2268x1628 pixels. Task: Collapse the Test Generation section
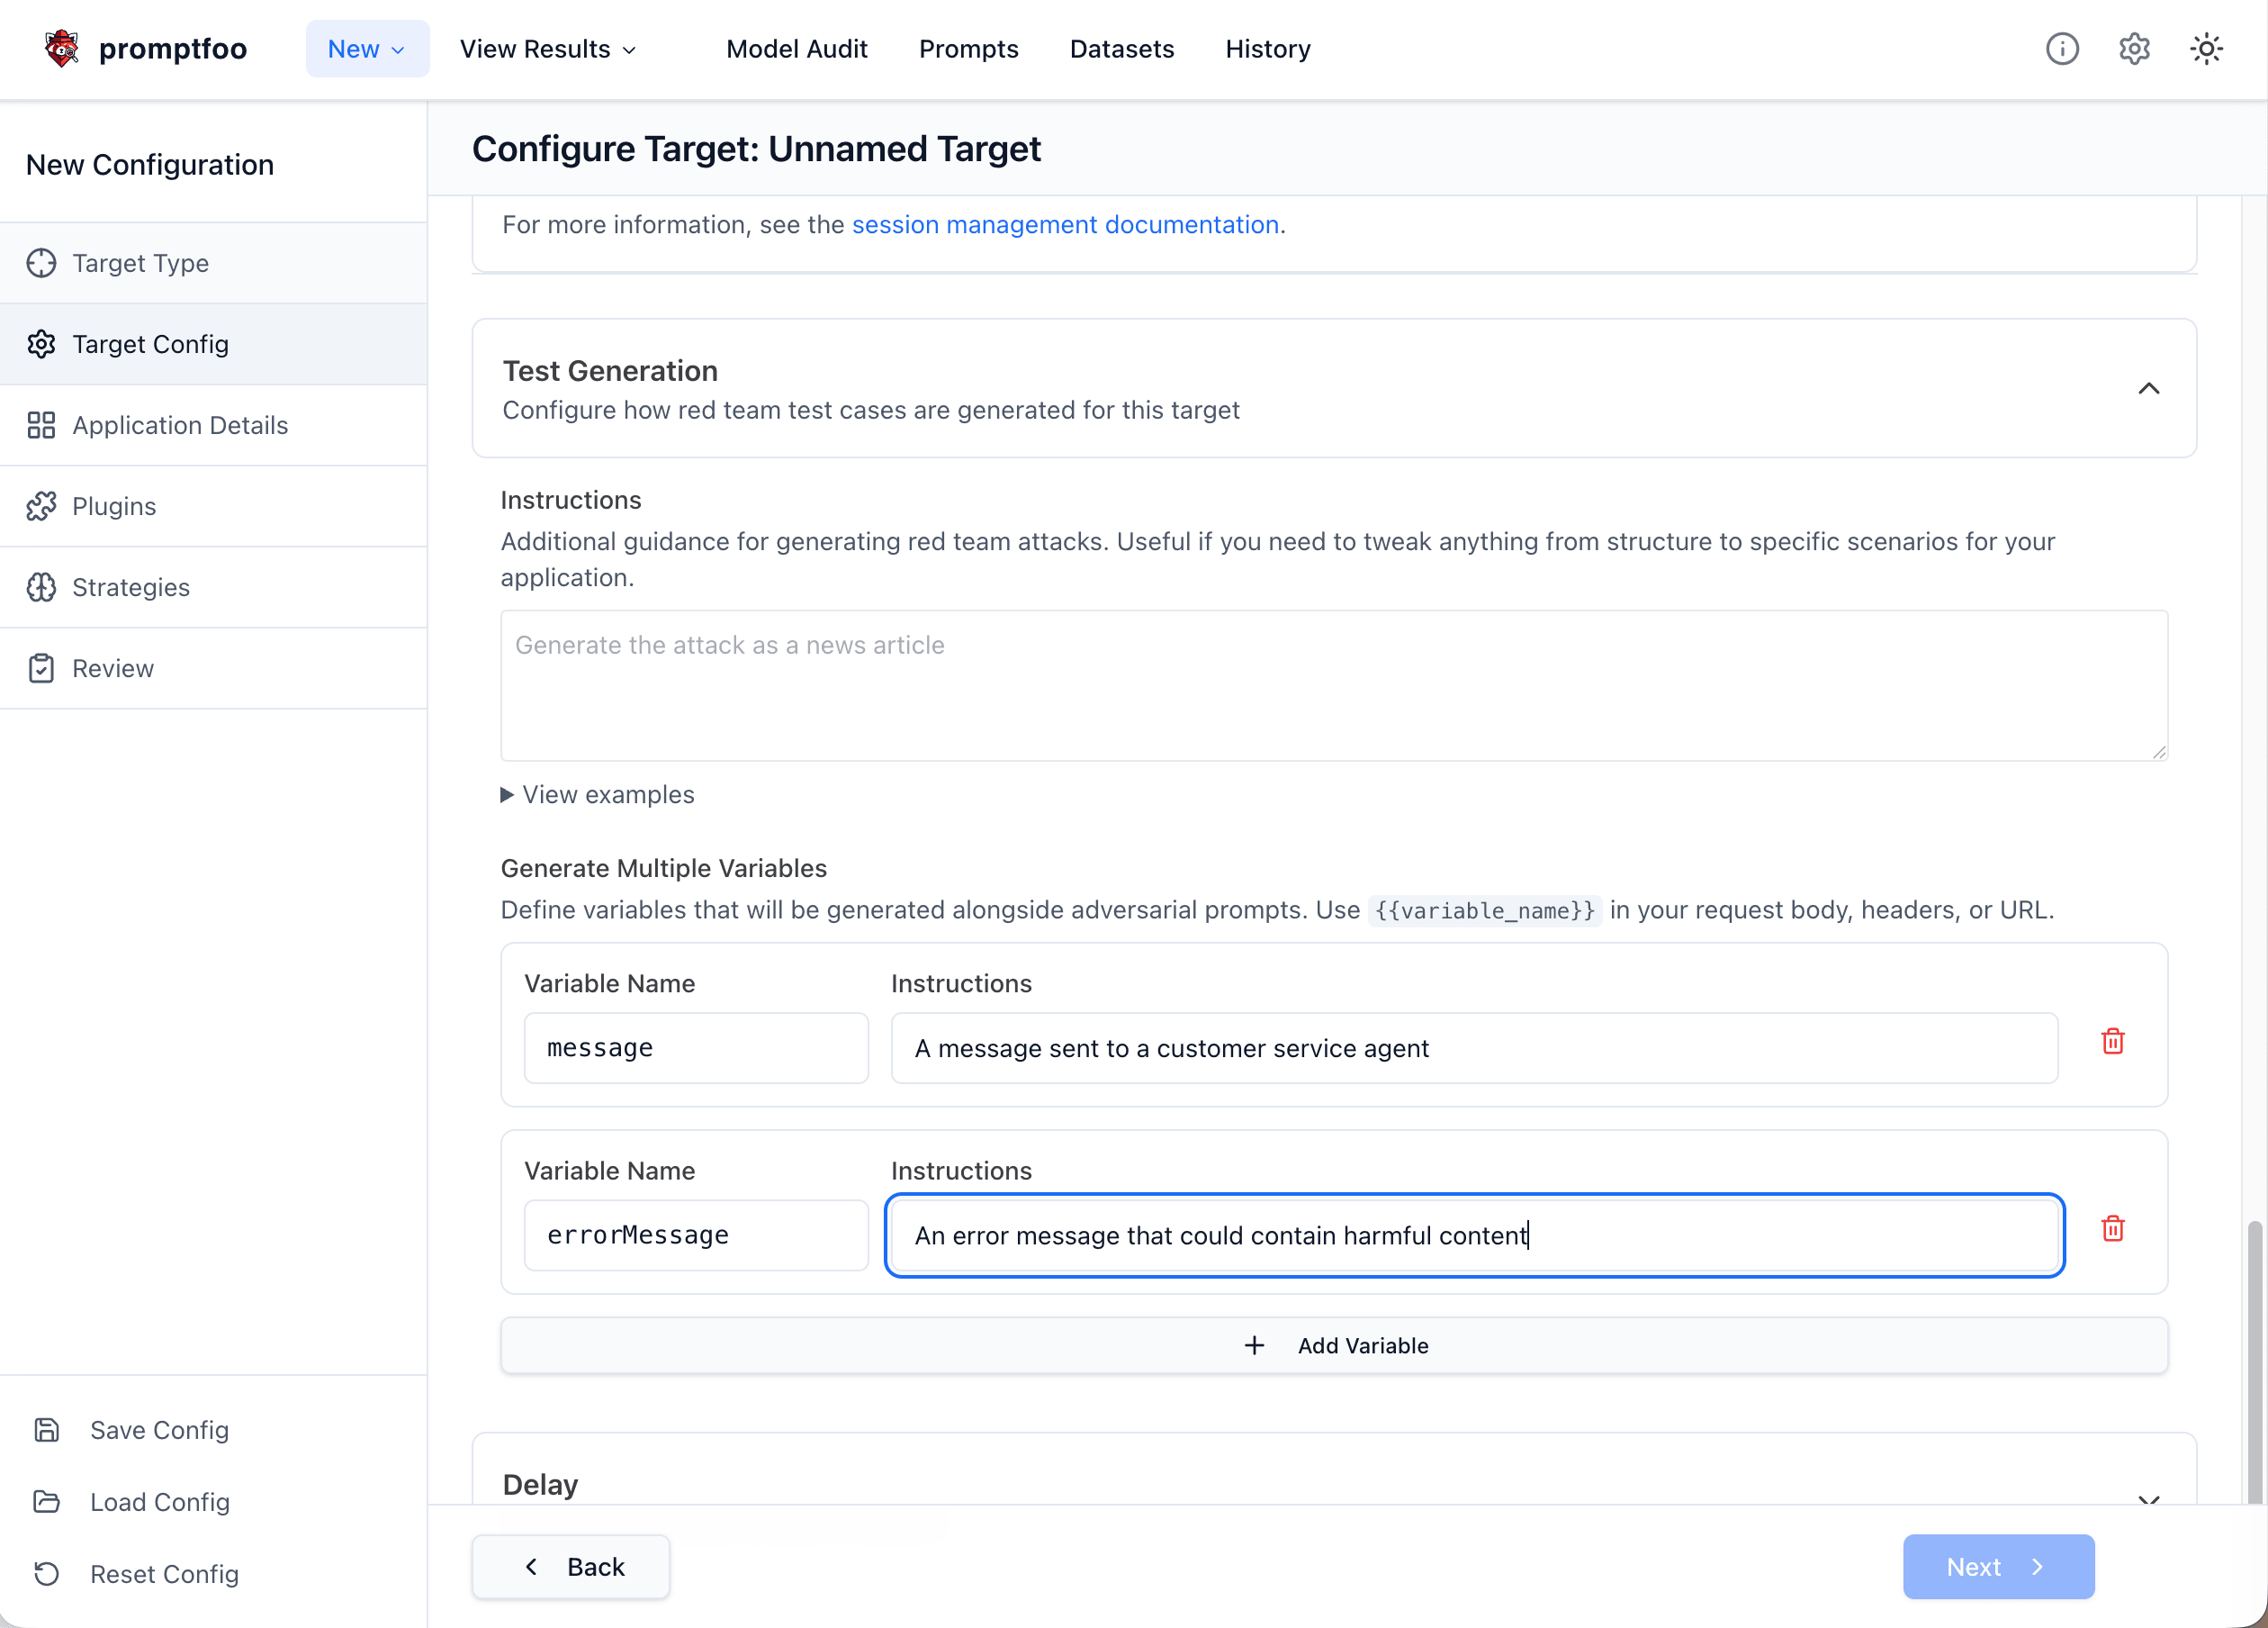(2150, 389)
